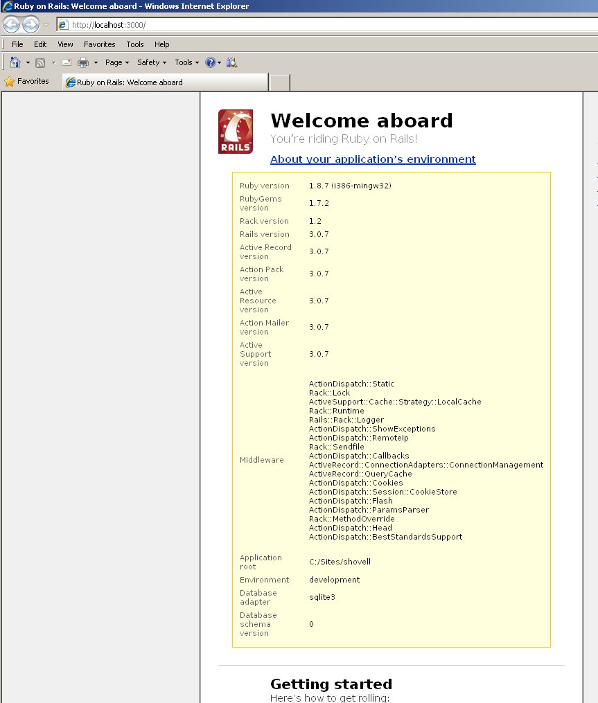Open the View menu
Viewport: 598px width, 703px height.
pyautogui.click(x=65, y=44)
